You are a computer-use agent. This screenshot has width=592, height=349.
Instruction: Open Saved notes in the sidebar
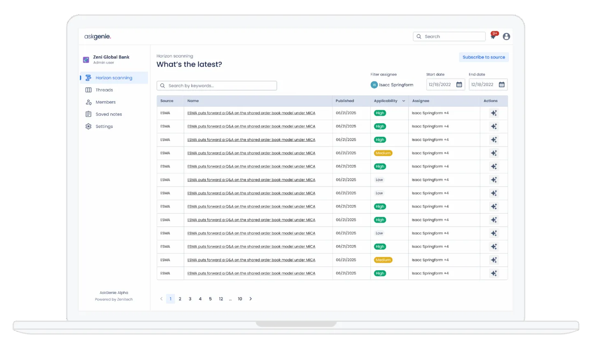coord(109,115)
